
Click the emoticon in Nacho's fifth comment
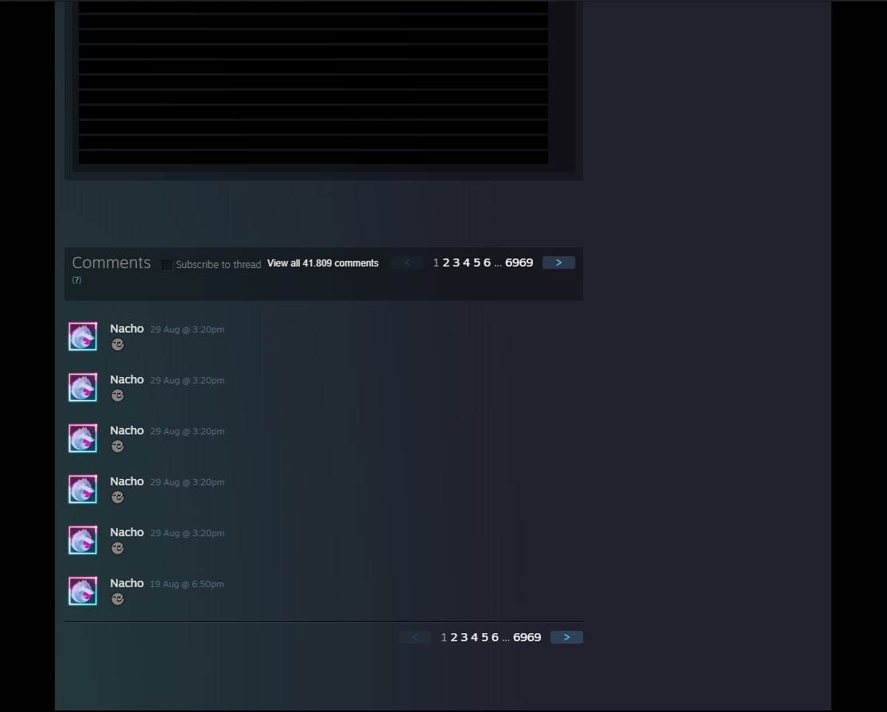point(118,547)
